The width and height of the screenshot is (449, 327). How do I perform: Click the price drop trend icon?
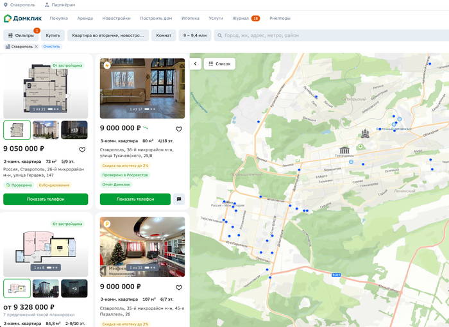point(146,128)
